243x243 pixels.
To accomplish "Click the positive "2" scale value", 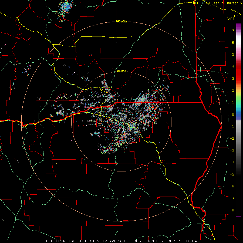I will (233, 90).
